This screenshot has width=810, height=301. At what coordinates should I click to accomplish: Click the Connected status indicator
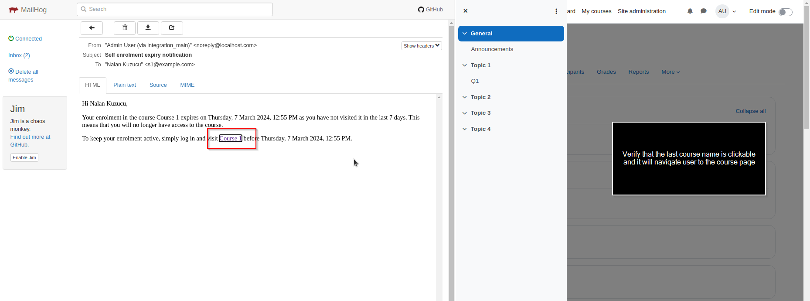pyautogui.click(x=25, y=38)
